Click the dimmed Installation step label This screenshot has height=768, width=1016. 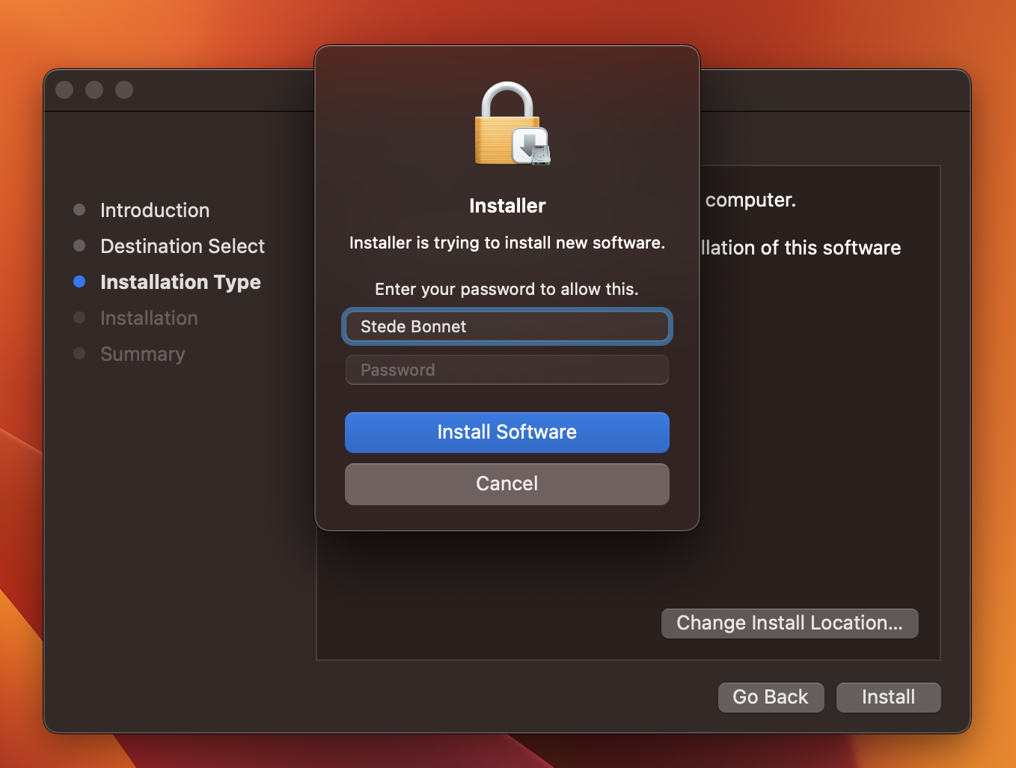(x=149, y=318)
